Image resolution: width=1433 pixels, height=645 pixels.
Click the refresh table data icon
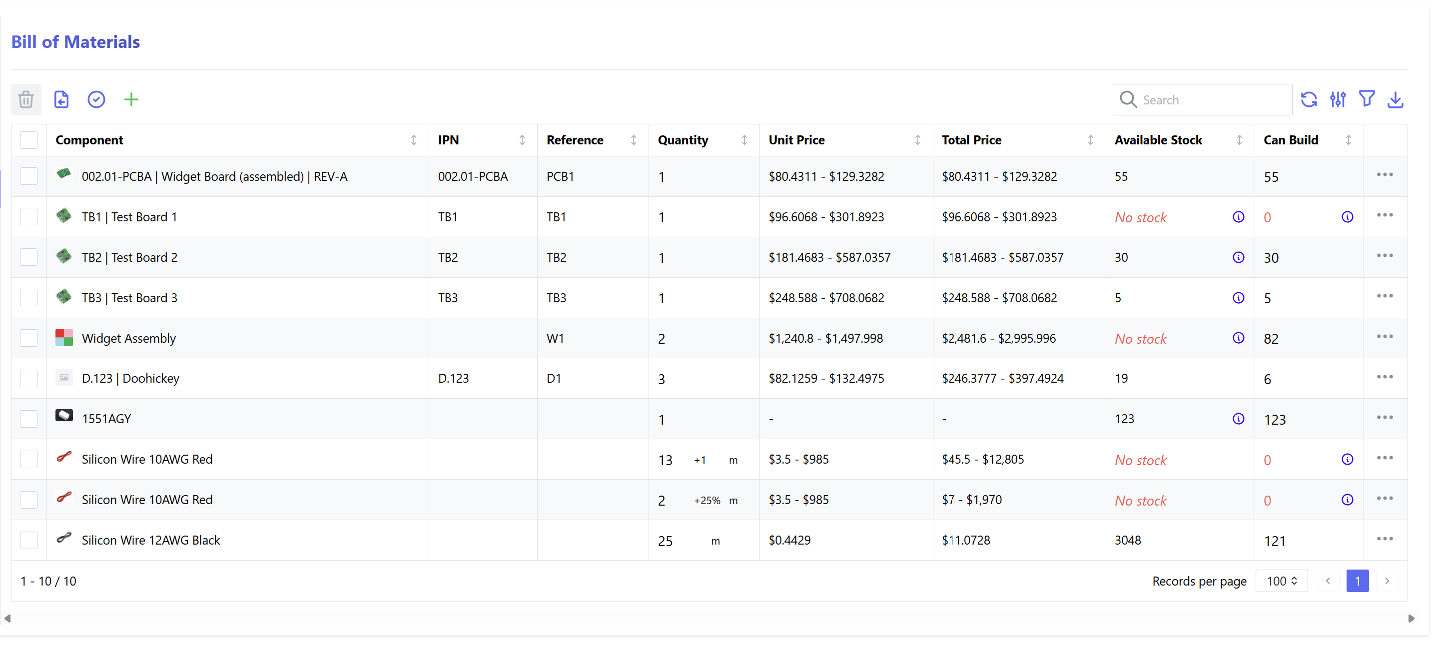point(1309,99)
